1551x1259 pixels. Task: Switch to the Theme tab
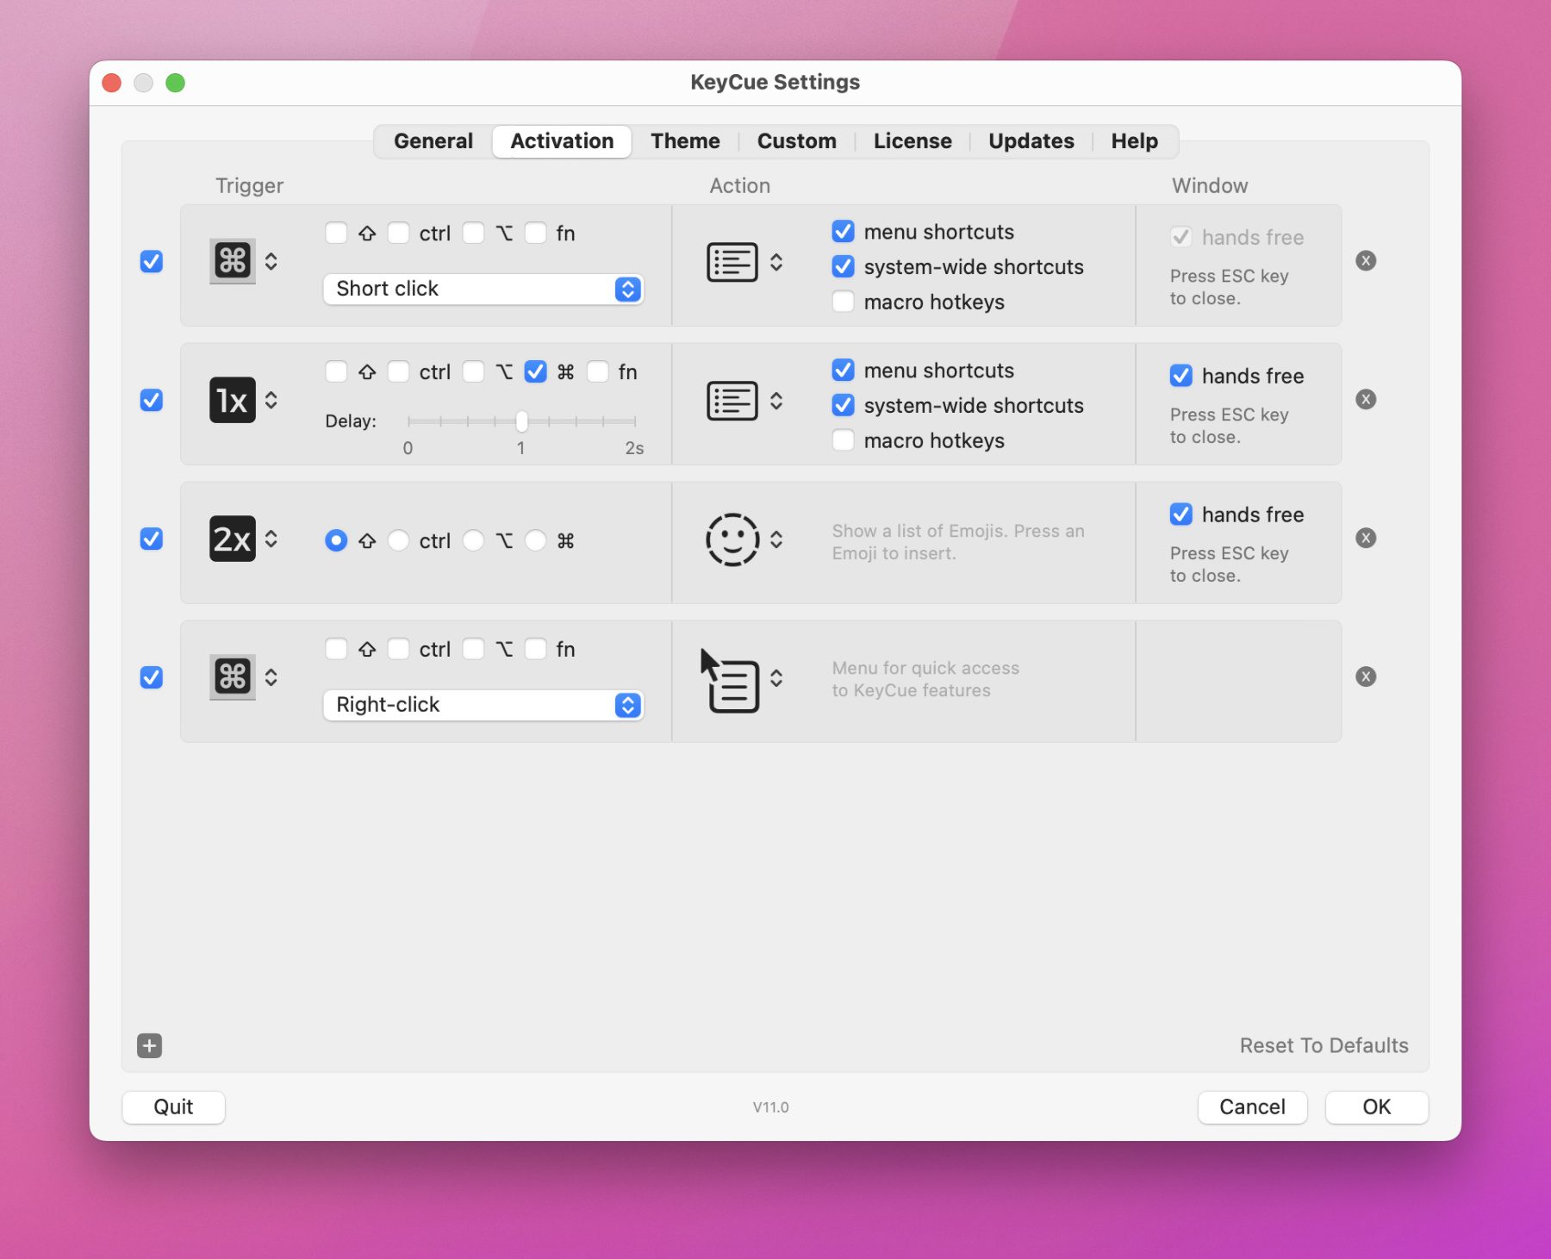(x=684, y=141)
